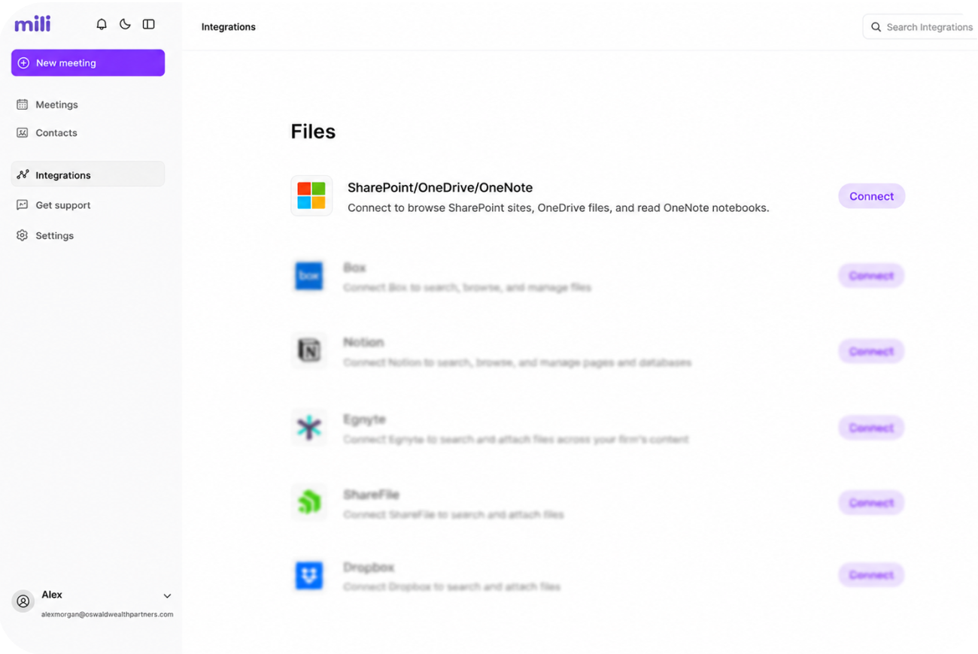Click the Integrations page title
This screenshot has width=978, height=654.
pos(229,27)
